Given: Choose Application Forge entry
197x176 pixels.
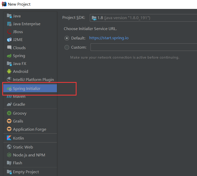Looking at the screenshot, I should [30, 129].
